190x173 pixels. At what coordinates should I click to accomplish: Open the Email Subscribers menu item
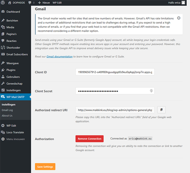pyautogui.click(x=17, y=54)
